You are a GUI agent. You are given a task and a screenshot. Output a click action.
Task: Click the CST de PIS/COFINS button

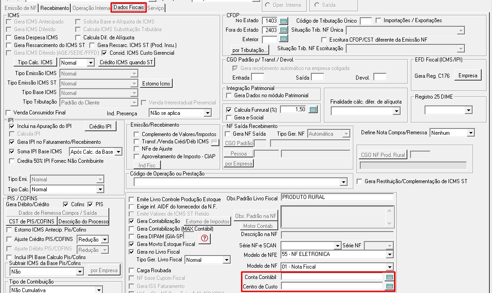(x=32, y=221)
